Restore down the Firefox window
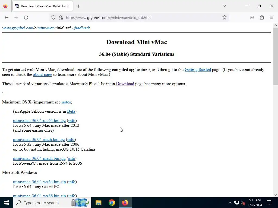This screenshot has height=208, width=278. [x=259, y=6]
